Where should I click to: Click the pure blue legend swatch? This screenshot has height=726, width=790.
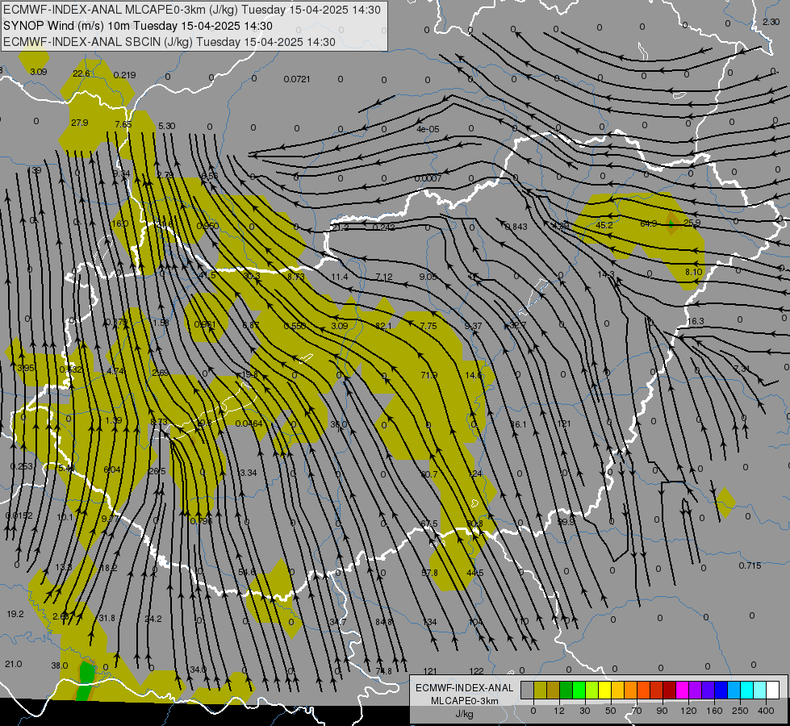[721, 690]
